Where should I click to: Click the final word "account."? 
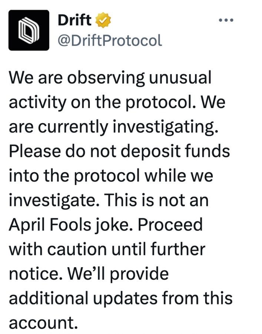[43, 323]
